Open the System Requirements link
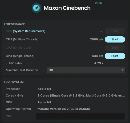This screenshot has height=123, width=130. click(29, 31)
